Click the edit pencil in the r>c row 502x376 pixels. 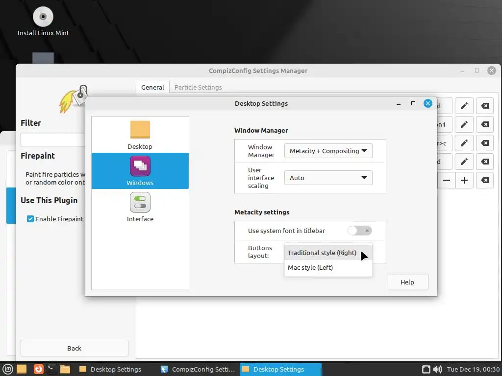(464, 143)
